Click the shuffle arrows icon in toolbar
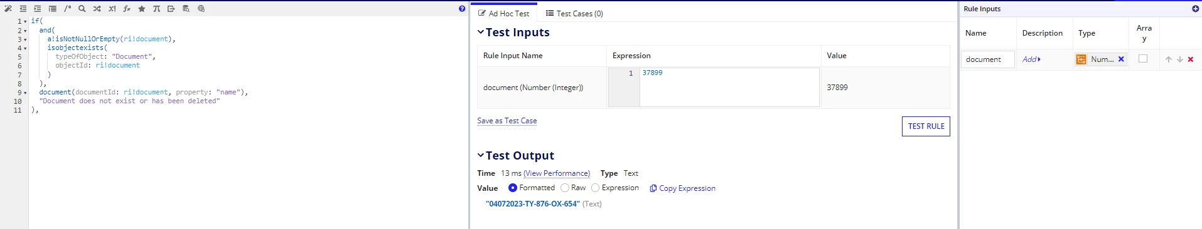Screen dimensions: 1202x229 97,9
